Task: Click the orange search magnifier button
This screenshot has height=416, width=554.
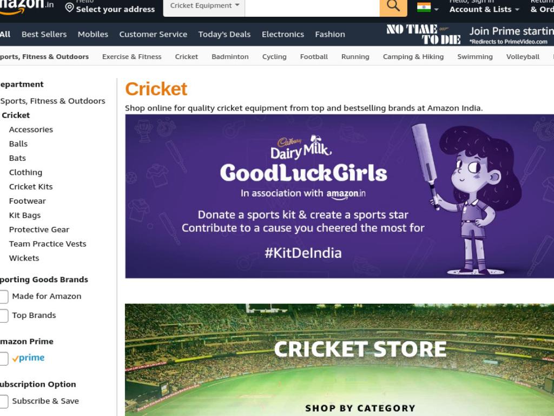Action: click(393, 6)
